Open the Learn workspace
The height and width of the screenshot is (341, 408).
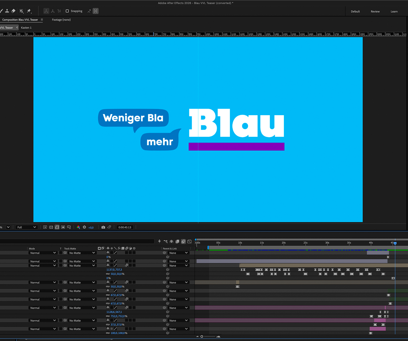(x=394, y=11)
